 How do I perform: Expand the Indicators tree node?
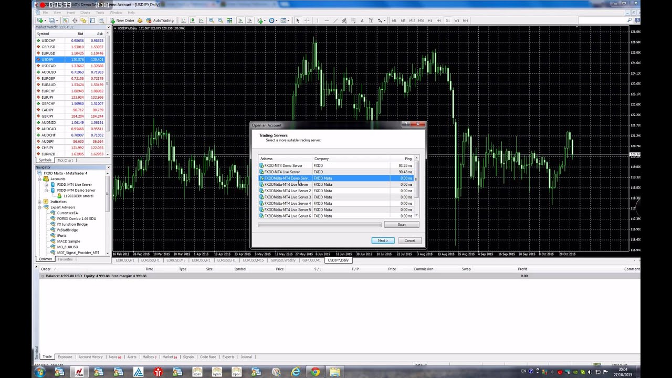coord(40,202)
